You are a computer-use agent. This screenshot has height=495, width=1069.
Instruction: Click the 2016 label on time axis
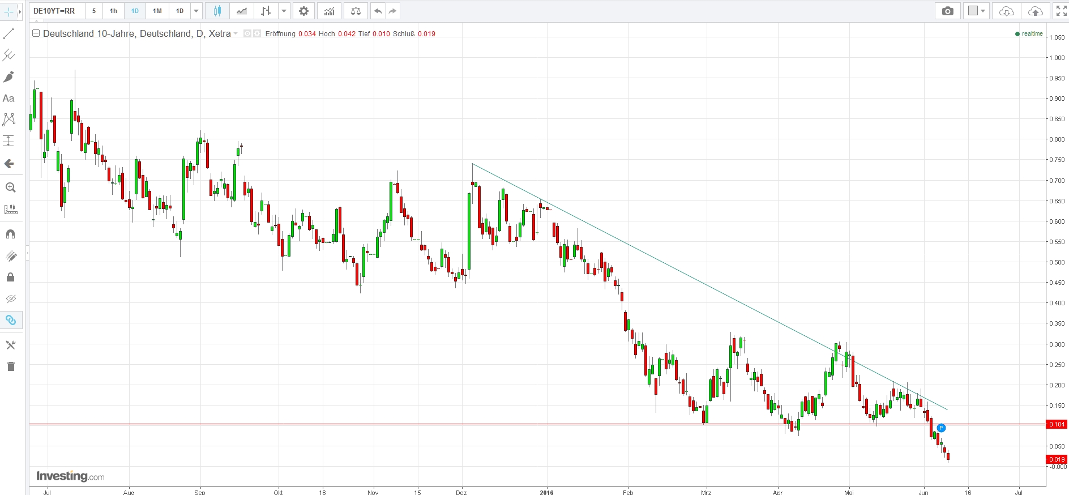tap(546, 492)
